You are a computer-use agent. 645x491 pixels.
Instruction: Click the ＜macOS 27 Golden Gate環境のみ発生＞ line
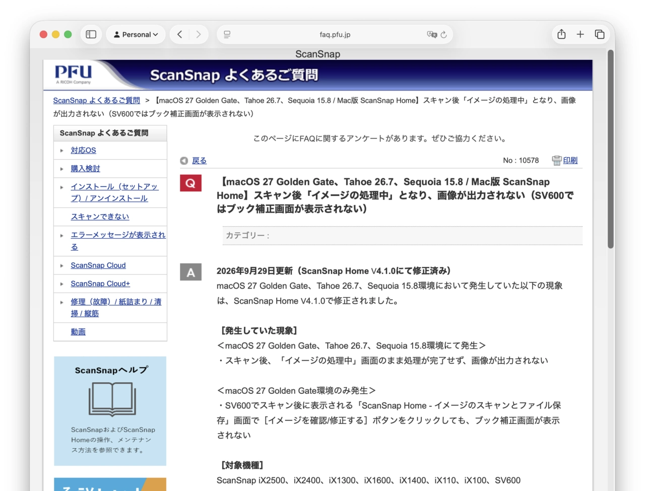[296, 390]
